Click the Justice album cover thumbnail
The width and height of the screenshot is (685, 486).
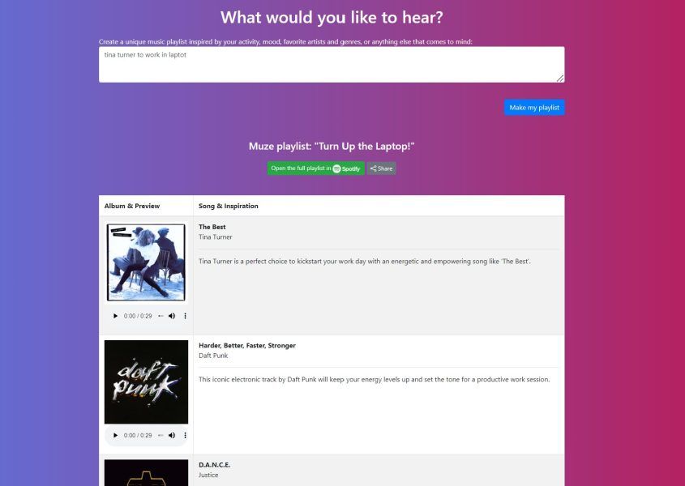click(x=147, y=472)
